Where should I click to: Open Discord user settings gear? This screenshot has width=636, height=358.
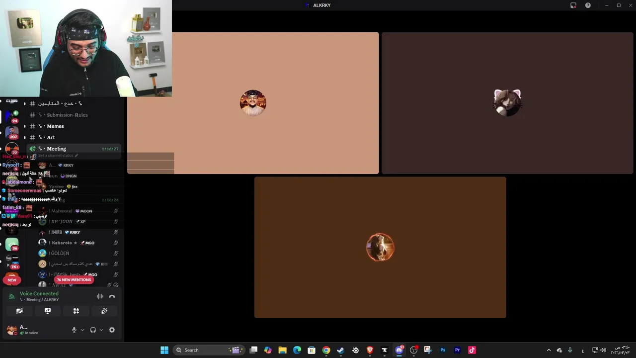point(112,330)
